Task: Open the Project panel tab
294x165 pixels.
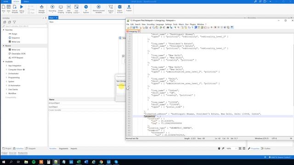Action: (x=7, y=148)
